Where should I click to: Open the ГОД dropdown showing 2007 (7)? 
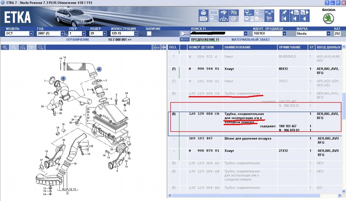coord(62,33)
